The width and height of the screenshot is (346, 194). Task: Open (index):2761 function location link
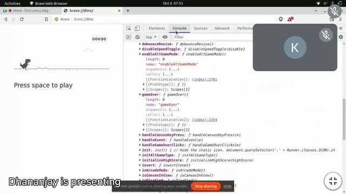204,79
